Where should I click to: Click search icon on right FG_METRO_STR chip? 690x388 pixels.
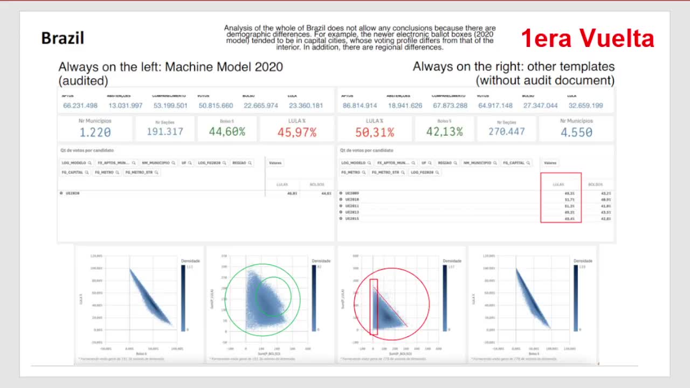click(x=403, y=172)
